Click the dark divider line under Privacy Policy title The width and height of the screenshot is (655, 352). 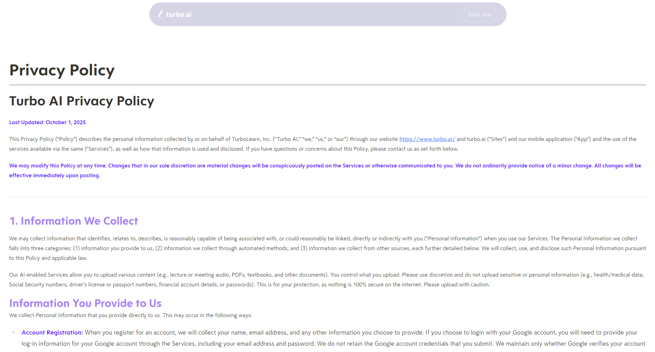[327, 85]
